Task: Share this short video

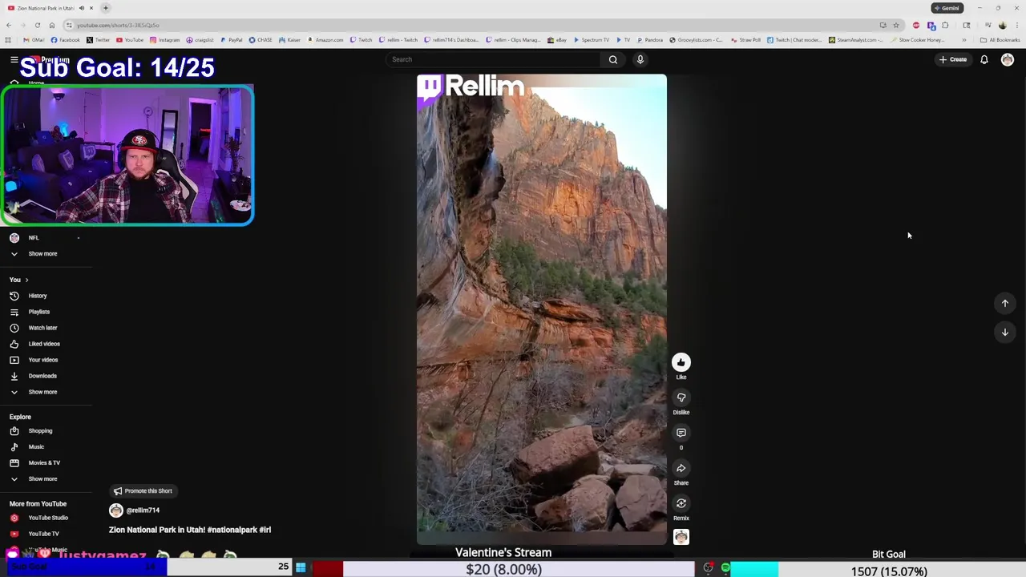Action: pyautogui.click(x=681, y=468)
